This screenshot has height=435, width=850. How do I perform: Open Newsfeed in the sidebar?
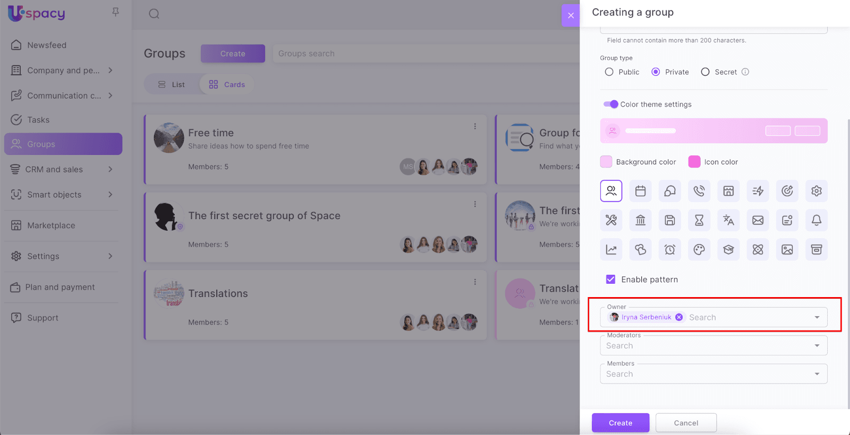(x=47, y=45)
